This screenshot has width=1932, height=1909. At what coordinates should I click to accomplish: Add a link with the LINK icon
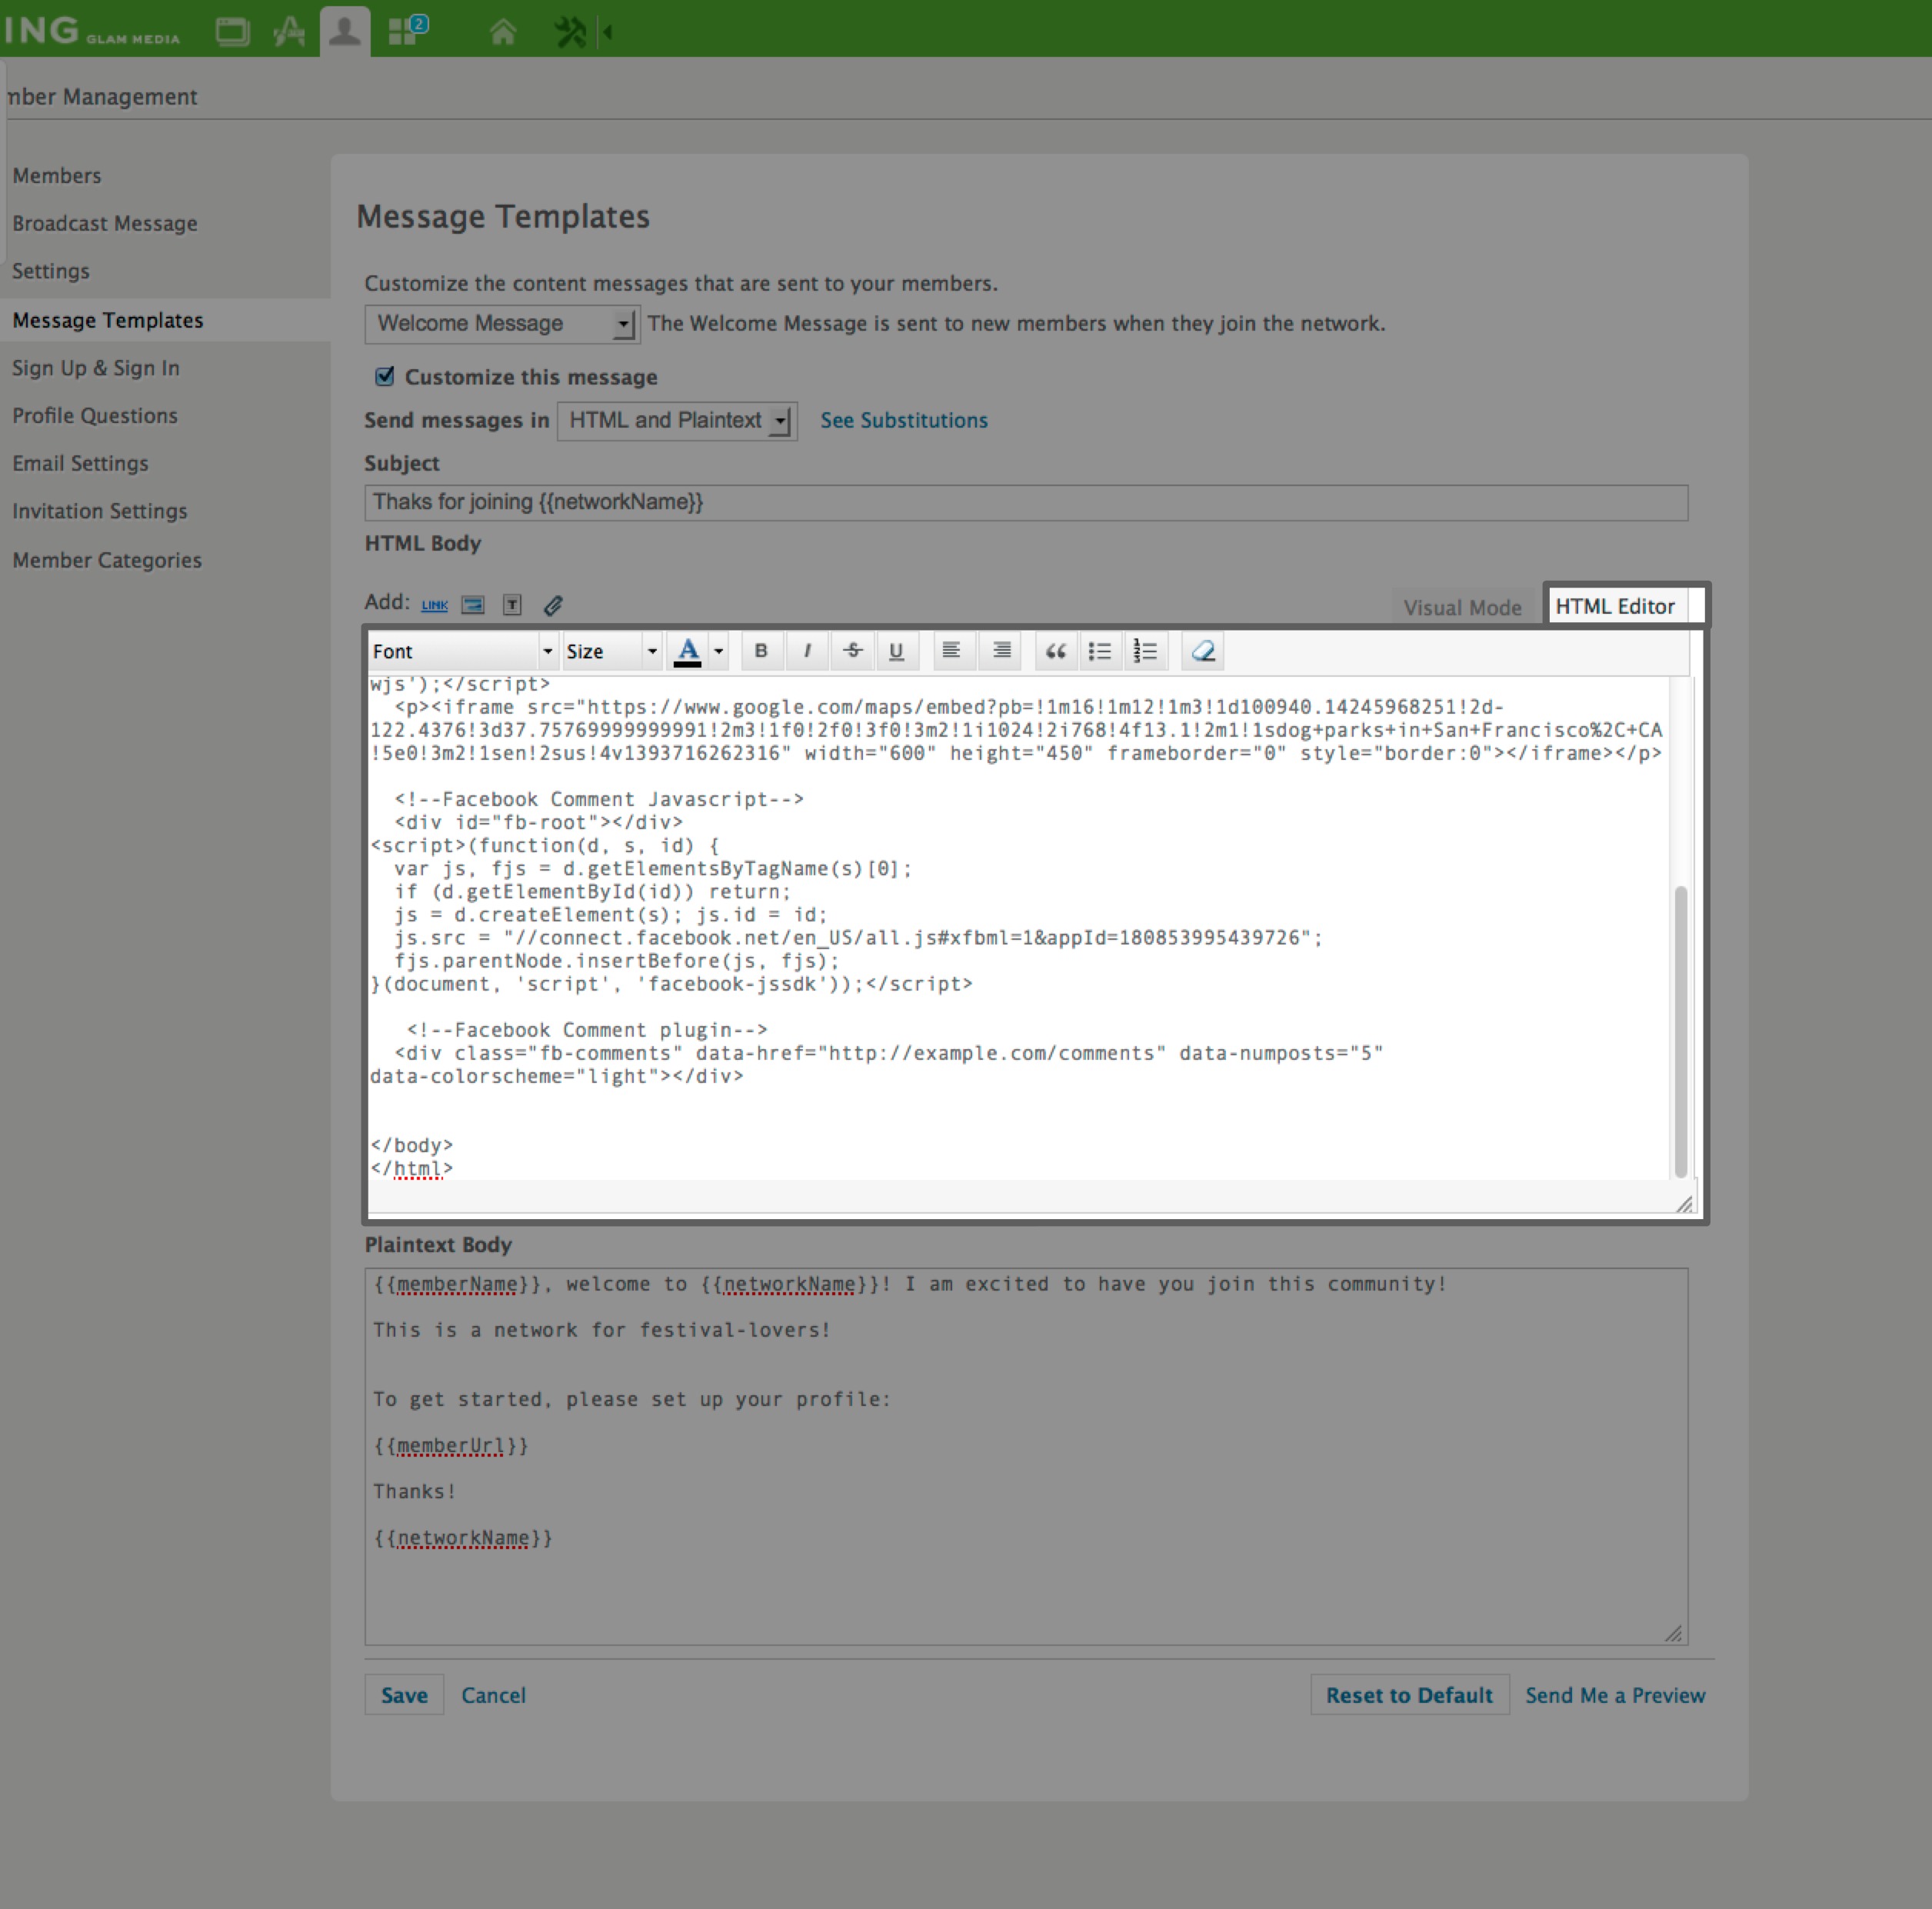(434, 605)
